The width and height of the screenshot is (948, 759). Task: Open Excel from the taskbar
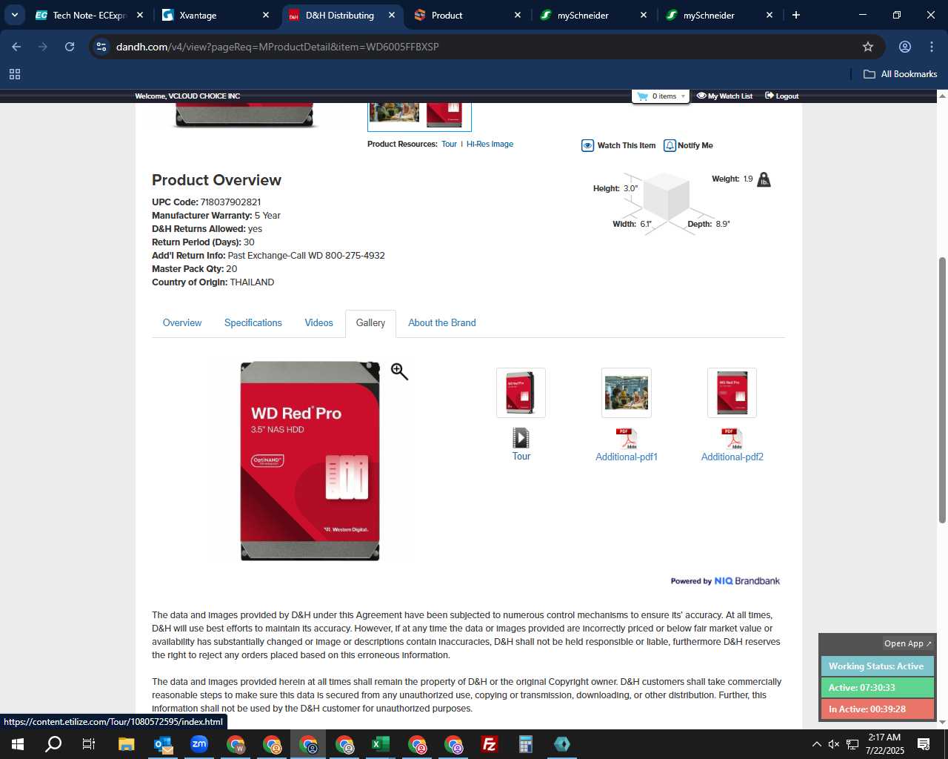tap(380, 744)
